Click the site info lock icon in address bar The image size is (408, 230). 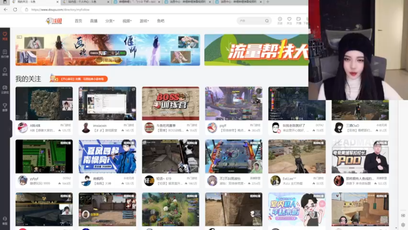pyautogui.click(x=27, y=10)
